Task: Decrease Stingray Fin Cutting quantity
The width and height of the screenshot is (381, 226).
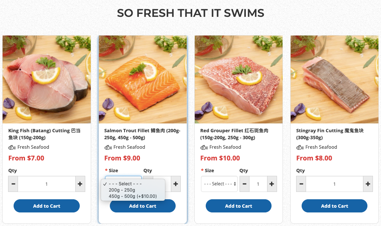Action: 301,184
